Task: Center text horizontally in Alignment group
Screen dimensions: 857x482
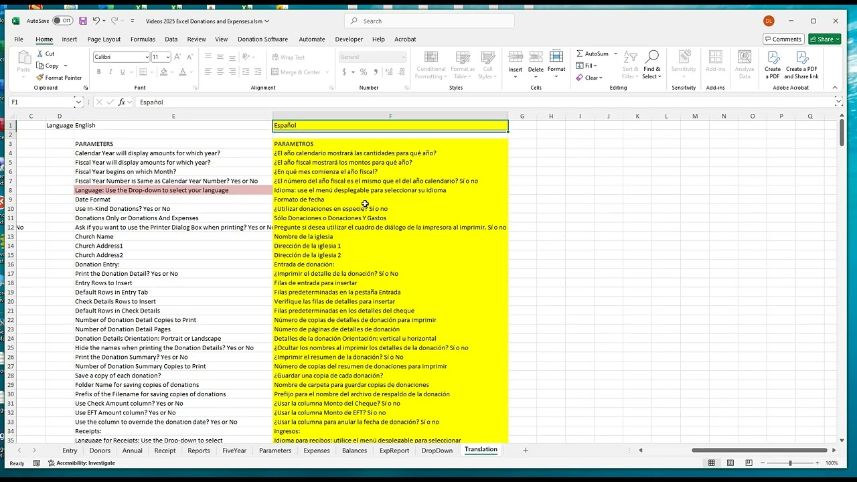Action: point(220,72)
